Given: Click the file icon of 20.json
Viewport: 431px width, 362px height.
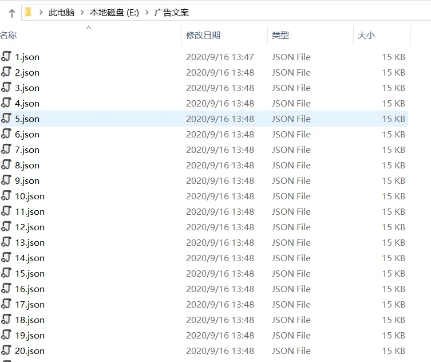Looking at the screenshot, I should coord(6,350).
